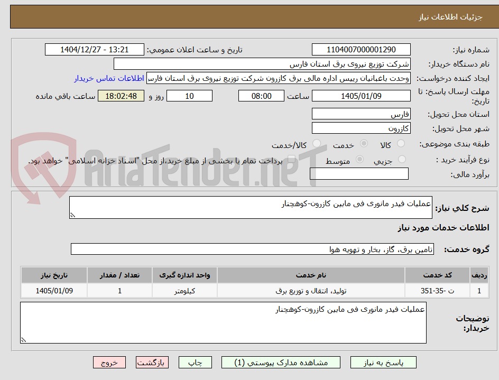Click the resize handle of buyer notes textarea
This screenshot has height=380, width=499.
point(24,340)
